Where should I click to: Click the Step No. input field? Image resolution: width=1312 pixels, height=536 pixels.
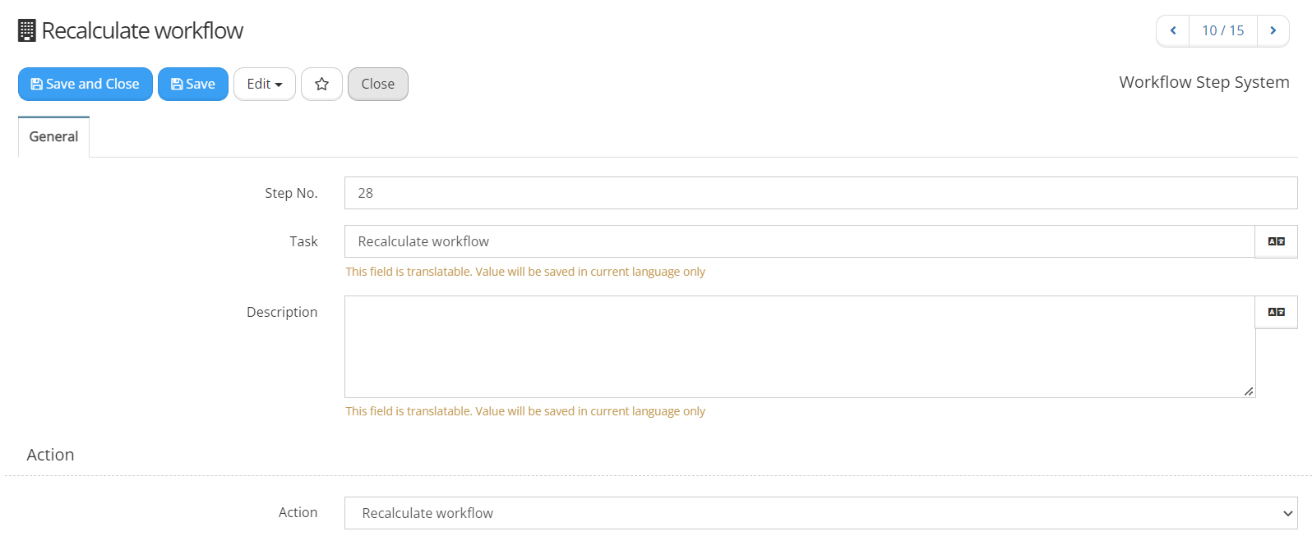point(820,193)
